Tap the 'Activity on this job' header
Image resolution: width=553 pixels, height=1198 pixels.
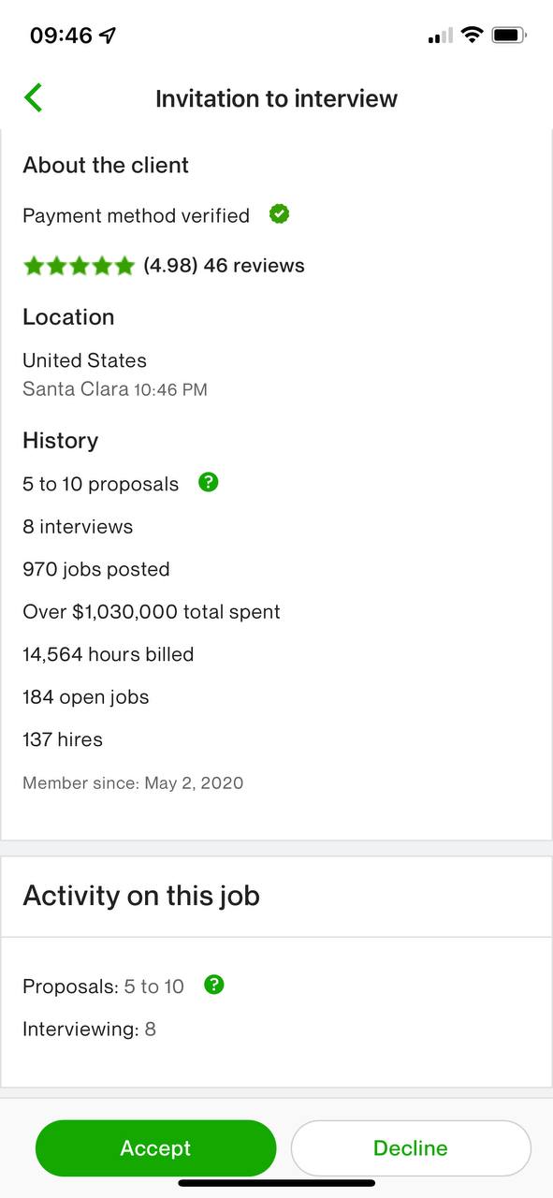click(141, 896)
